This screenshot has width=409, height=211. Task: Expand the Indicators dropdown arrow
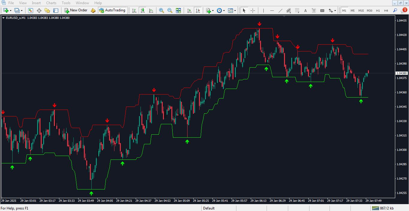point(213,10)
